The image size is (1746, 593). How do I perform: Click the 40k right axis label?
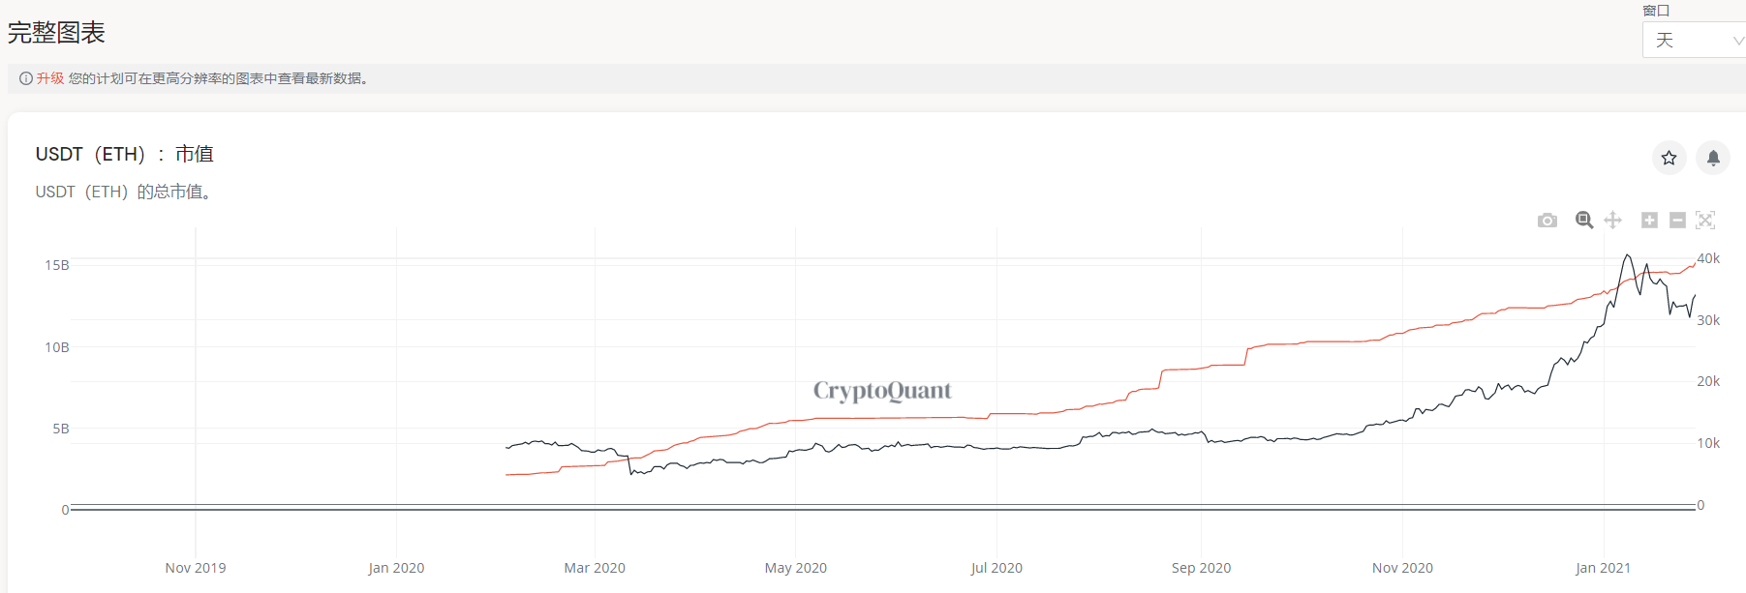coord(1708,258)
